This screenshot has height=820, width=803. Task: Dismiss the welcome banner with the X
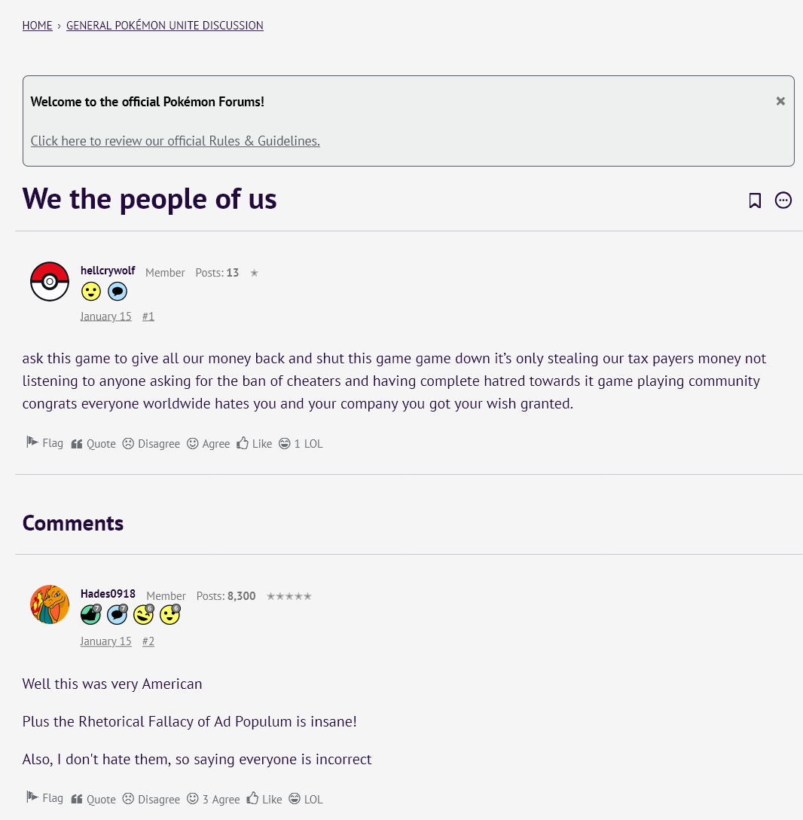tap(780, 101)
